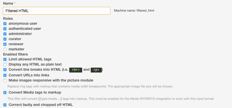
Task: Click the br code tag badge
Action: click(x=77, y=70)
